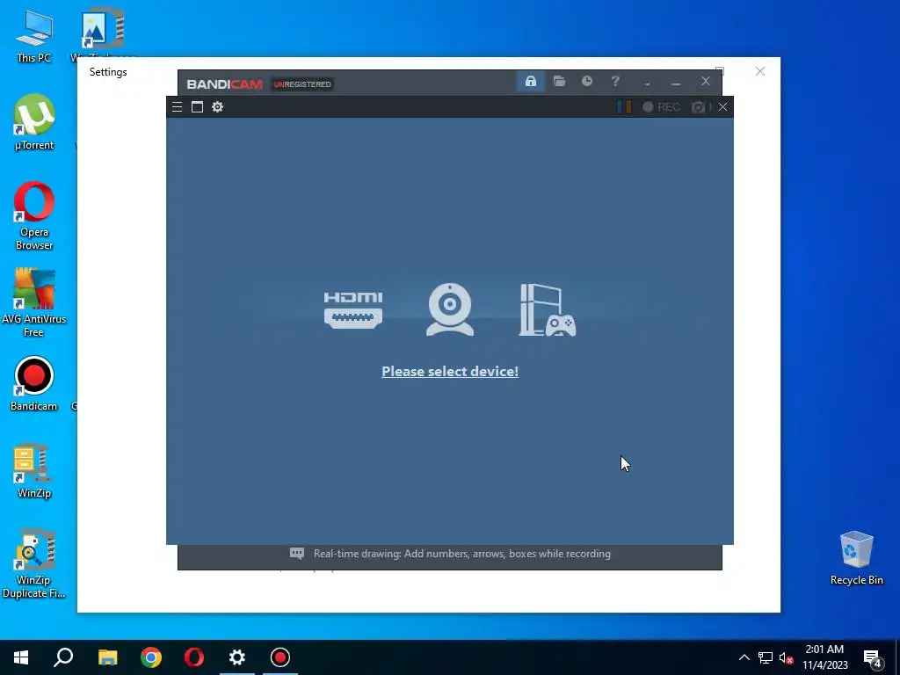Close the device recording window
The image size is (900, 675).
tap(723, 106)
